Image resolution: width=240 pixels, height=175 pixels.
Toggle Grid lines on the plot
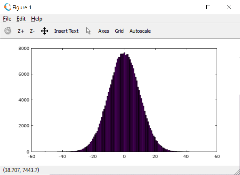[x=119, y=31]
